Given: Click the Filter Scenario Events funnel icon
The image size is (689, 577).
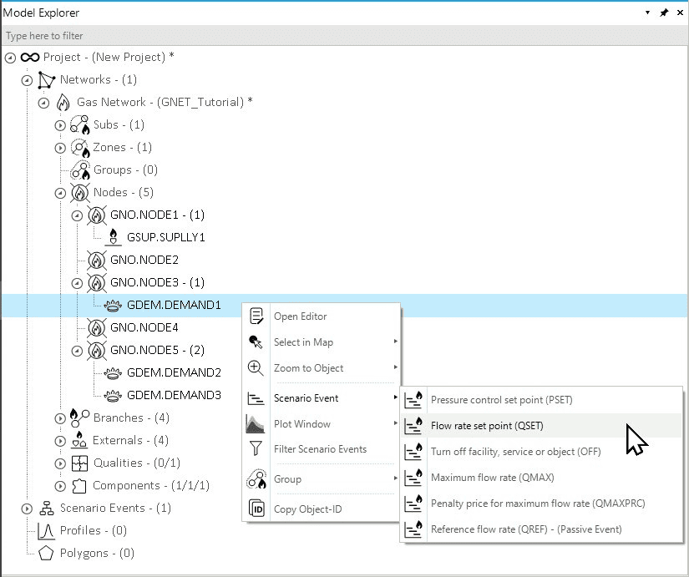Looking at the screenshot, I should (256, 449).
